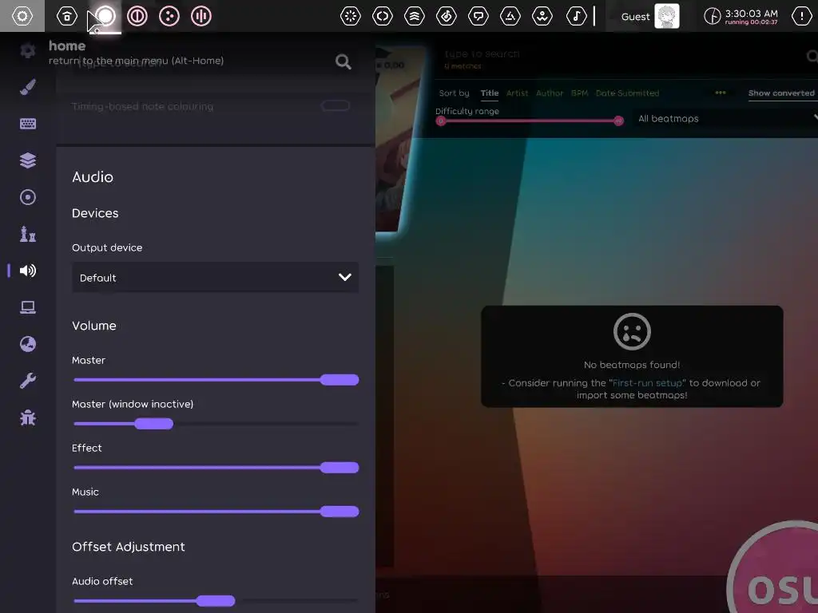The width and height of the screenshot is (818, 613).
Task: Open the notifications exclamation icon
Action: 802,16
